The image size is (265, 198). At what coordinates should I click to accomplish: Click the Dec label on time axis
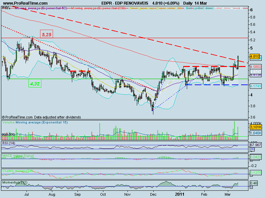point(153,194)
